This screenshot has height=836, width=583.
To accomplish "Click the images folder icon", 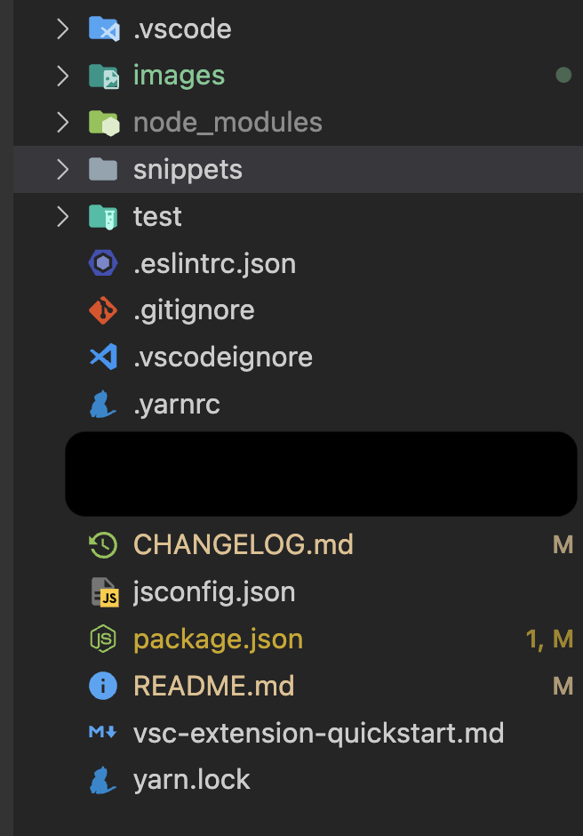I will click(104, 76).
